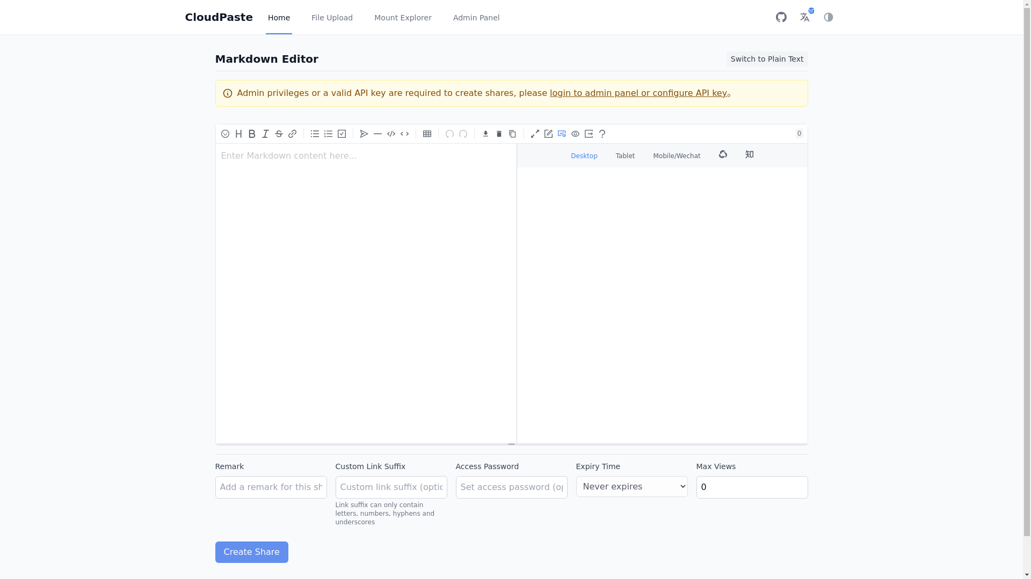Open the GitHub repository icon
The width and height of the screenshot is (1031, 579).
[781, 17]
